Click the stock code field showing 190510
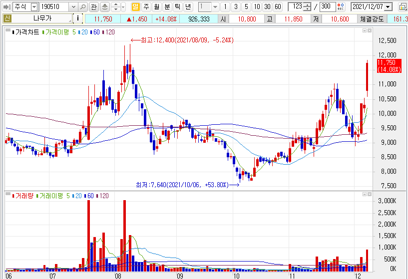Viewport: 408px width, 279px height. (x=54, y=7)
